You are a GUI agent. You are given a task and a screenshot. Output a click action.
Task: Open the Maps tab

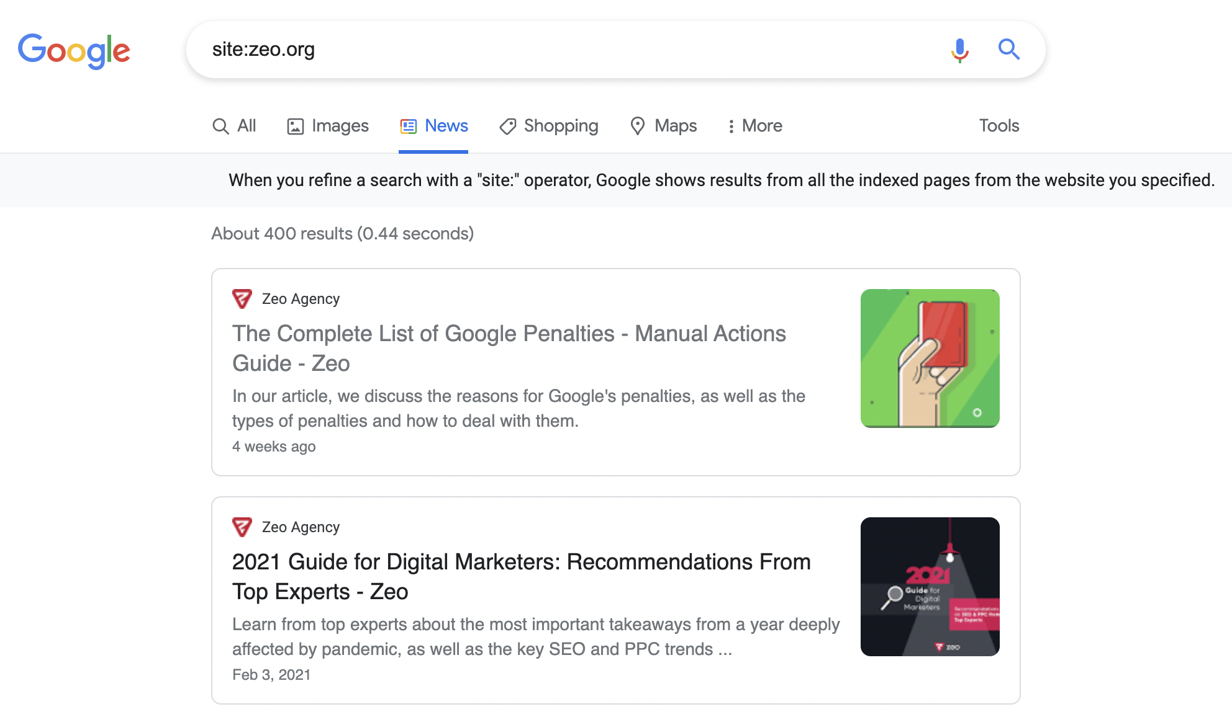coord(663,126)
